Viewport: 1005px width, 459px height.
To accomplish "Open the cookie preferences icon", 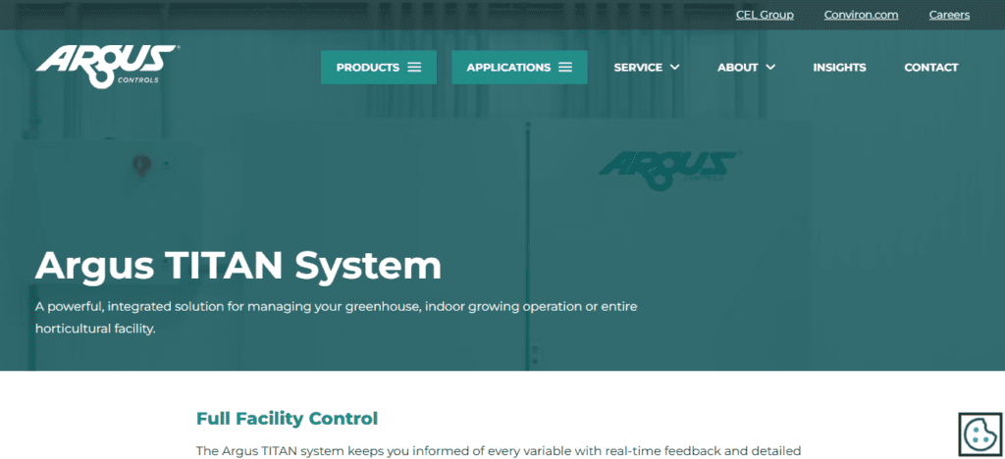I will click(979, 434).
